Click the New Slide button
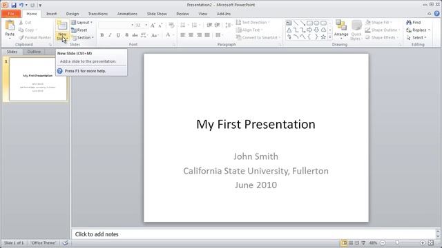 pyautogui.click(x=62, y=30)
